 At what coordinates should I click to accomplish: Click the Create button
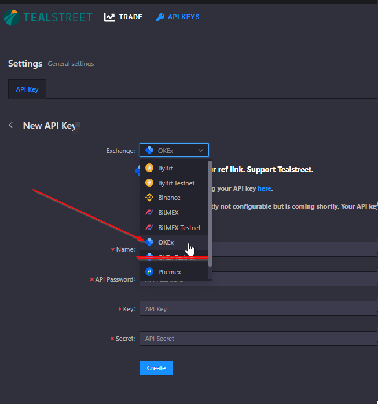156,367
